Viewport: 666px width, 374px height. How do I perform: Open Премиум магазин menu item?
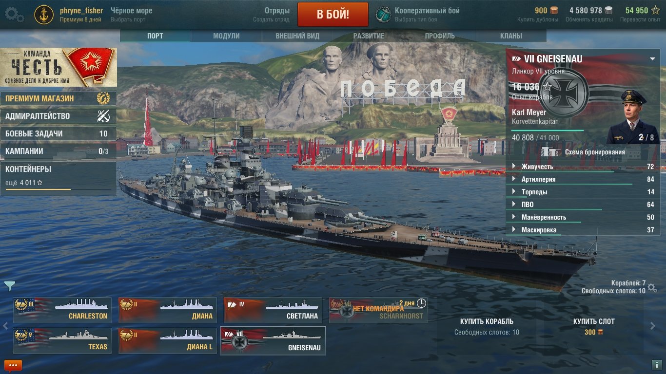tap(59, 98)
